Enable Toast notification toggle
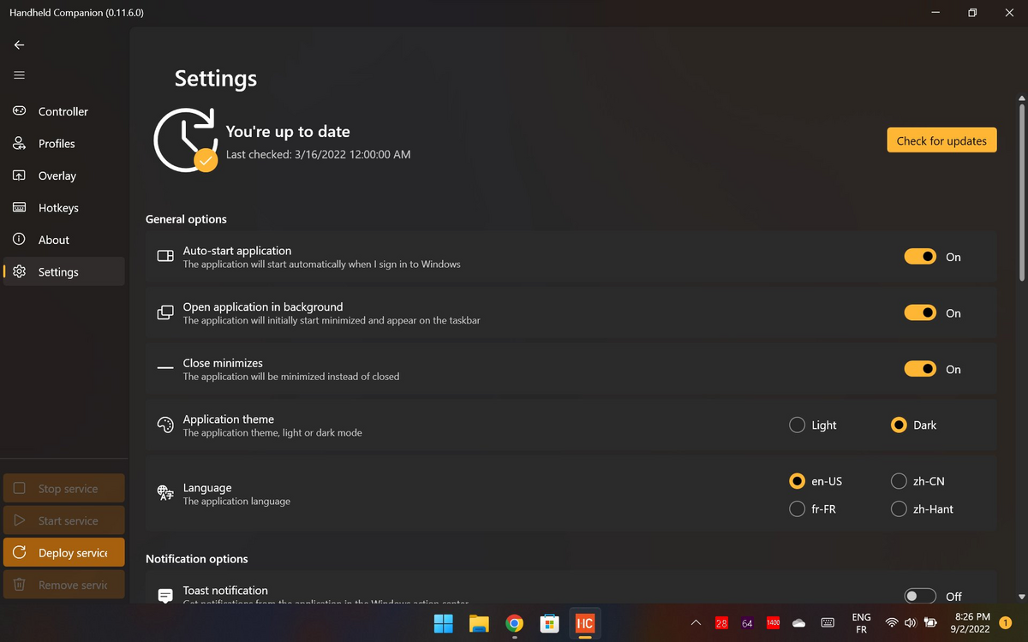This screenshot has height=642, width=1028. click(920, 596)
